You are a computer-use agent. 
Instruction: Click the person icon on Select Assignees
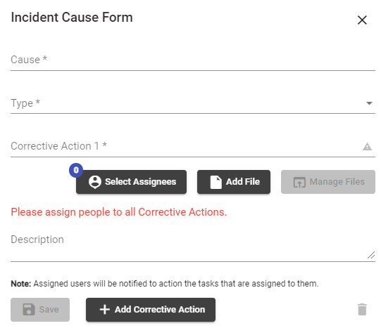coord(95,182)
